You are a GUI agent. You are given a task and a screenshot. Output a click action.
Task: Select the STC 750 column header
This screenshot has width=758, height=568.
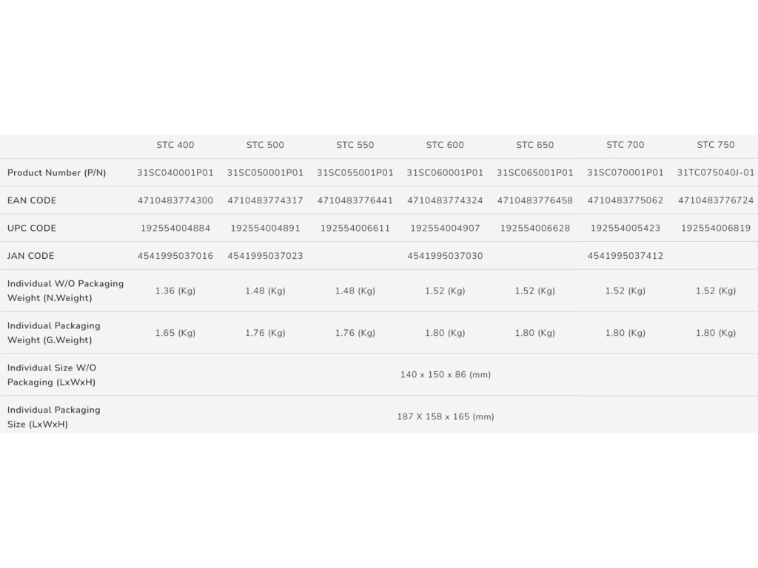[x=716, y=145]
